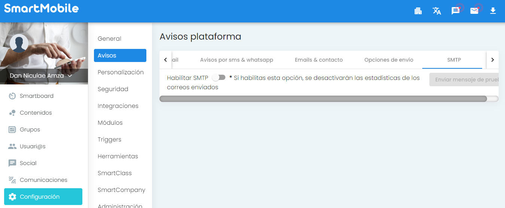Click the company building icon in header
The width and height of the screenshot is (505, 208).
tap(418, 11)
